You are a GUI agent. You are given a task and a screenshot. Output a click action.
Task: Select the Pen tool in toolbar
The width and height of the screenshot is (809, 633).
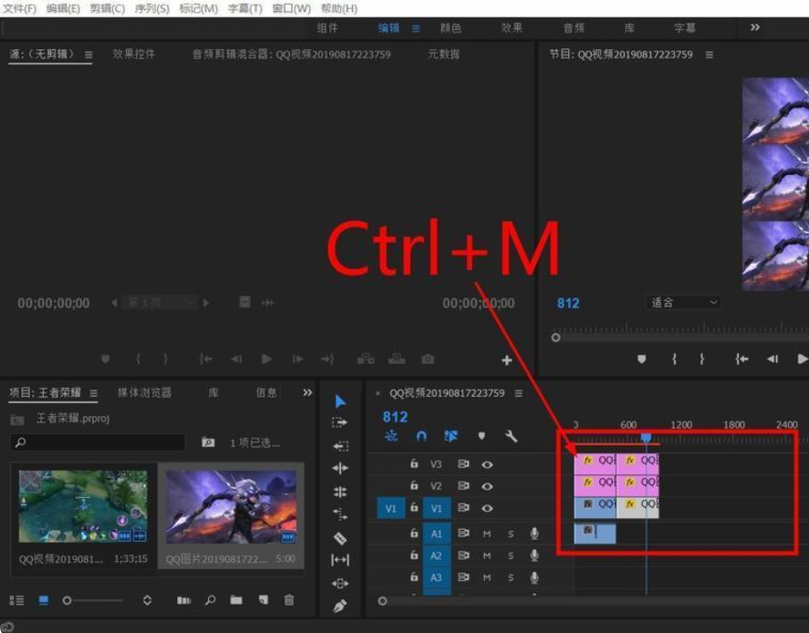pyautogui.click(x=340, y=606)
